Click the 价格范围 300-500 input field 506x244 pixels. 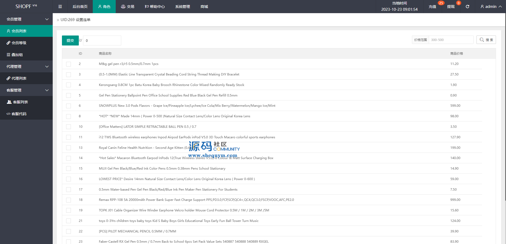(x=451, y=40)
